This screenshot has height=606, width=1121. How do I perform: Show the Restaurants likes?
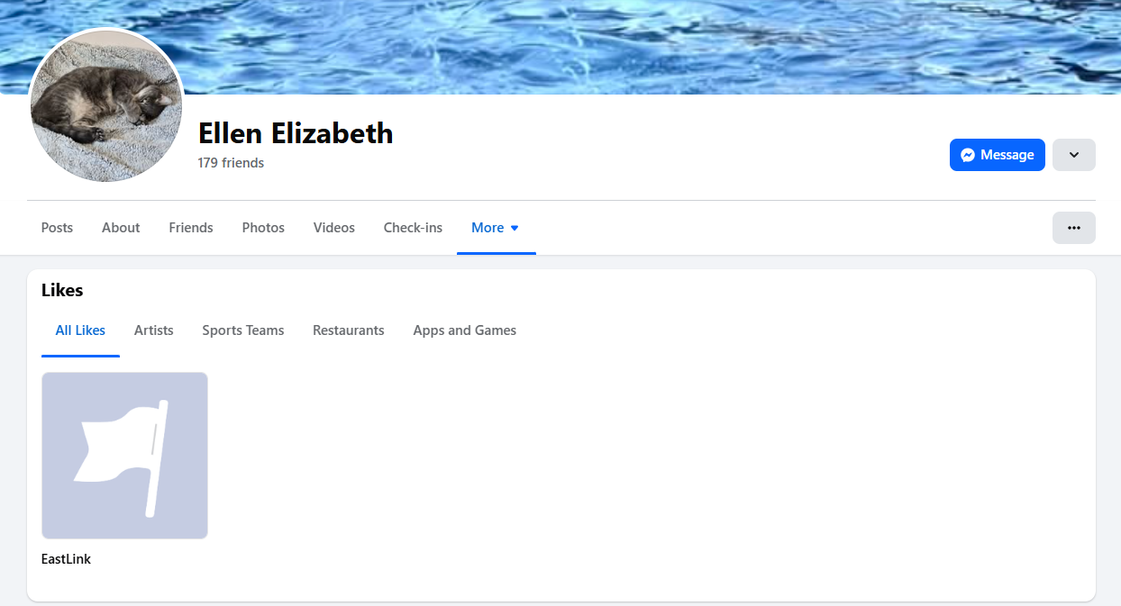tap(349, 330)
